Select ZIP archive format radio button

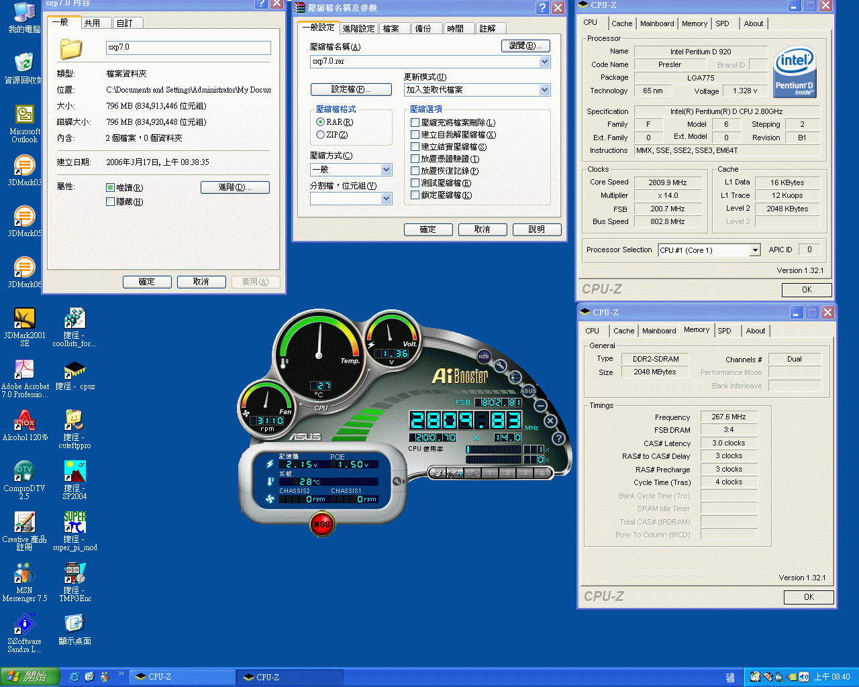320,135
